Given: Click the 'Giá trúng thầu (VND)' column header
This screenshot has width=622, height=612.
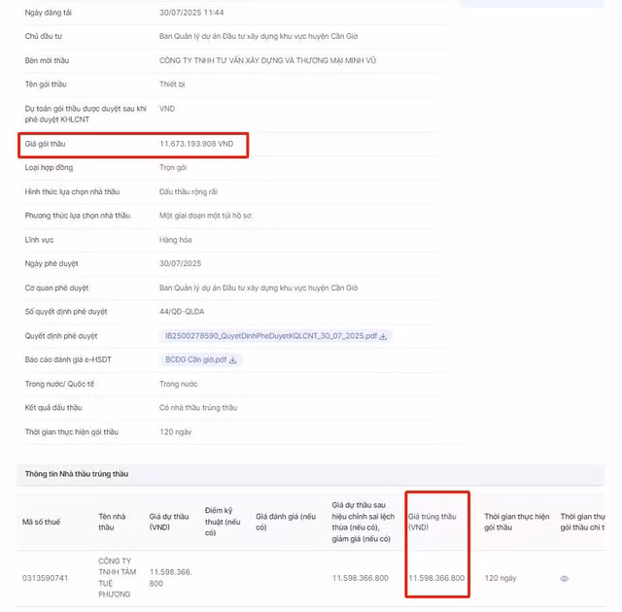Looking at the screenshot, I should 432,522.
